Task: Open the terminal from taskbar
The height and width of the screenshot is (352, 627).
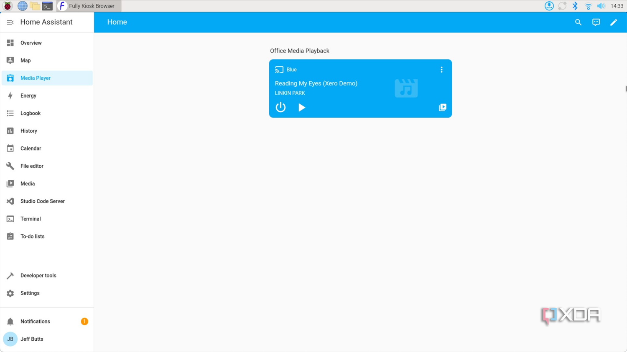Action: click(48, 6)
